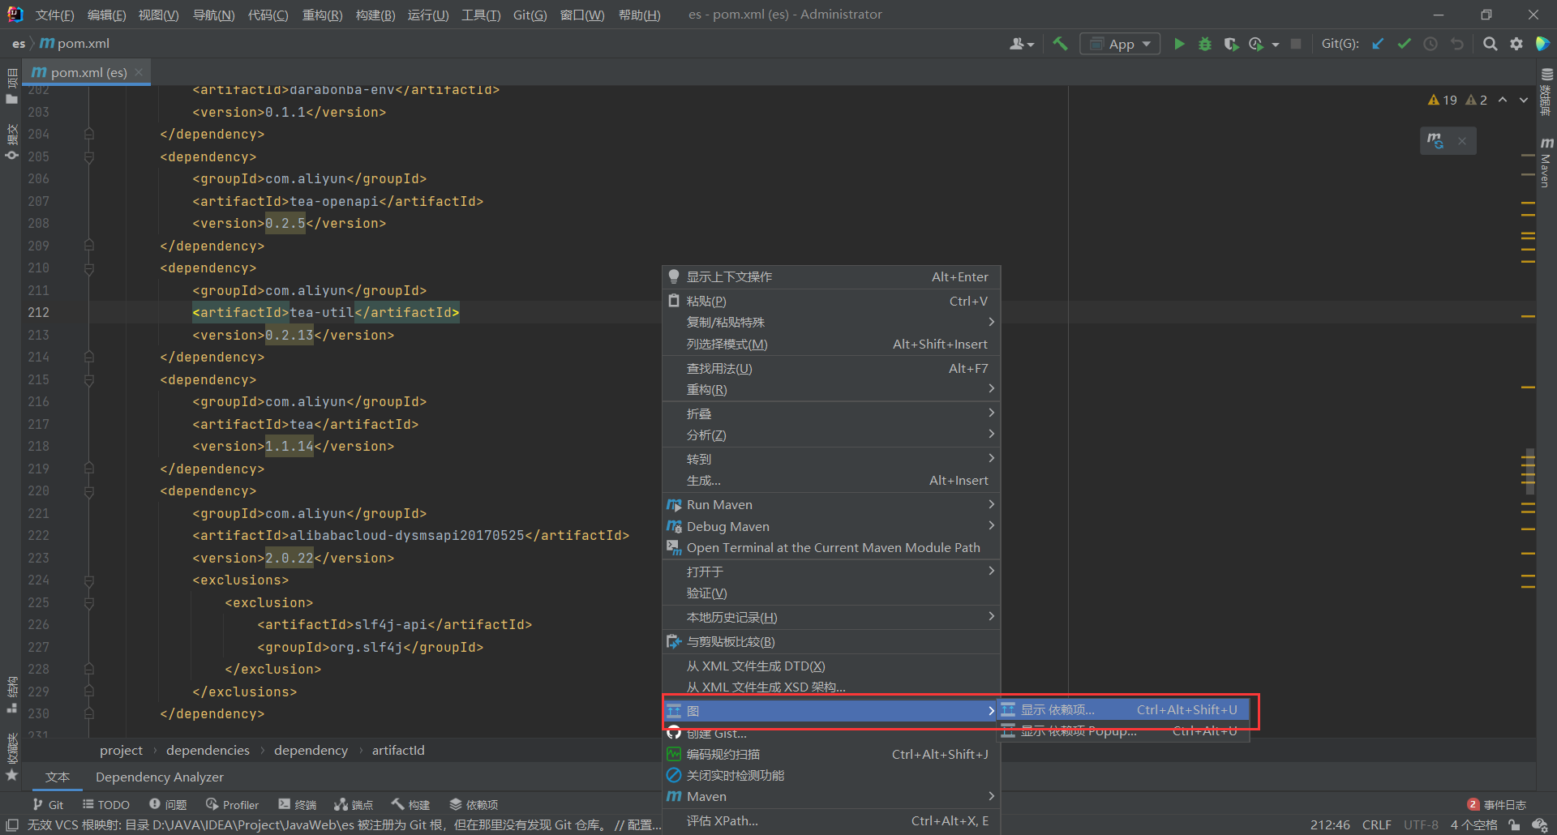The height and width of the screenshot is (835, 1557).
Task: Select Open Terminal at Current Maven Module Path
Action: 831,547
